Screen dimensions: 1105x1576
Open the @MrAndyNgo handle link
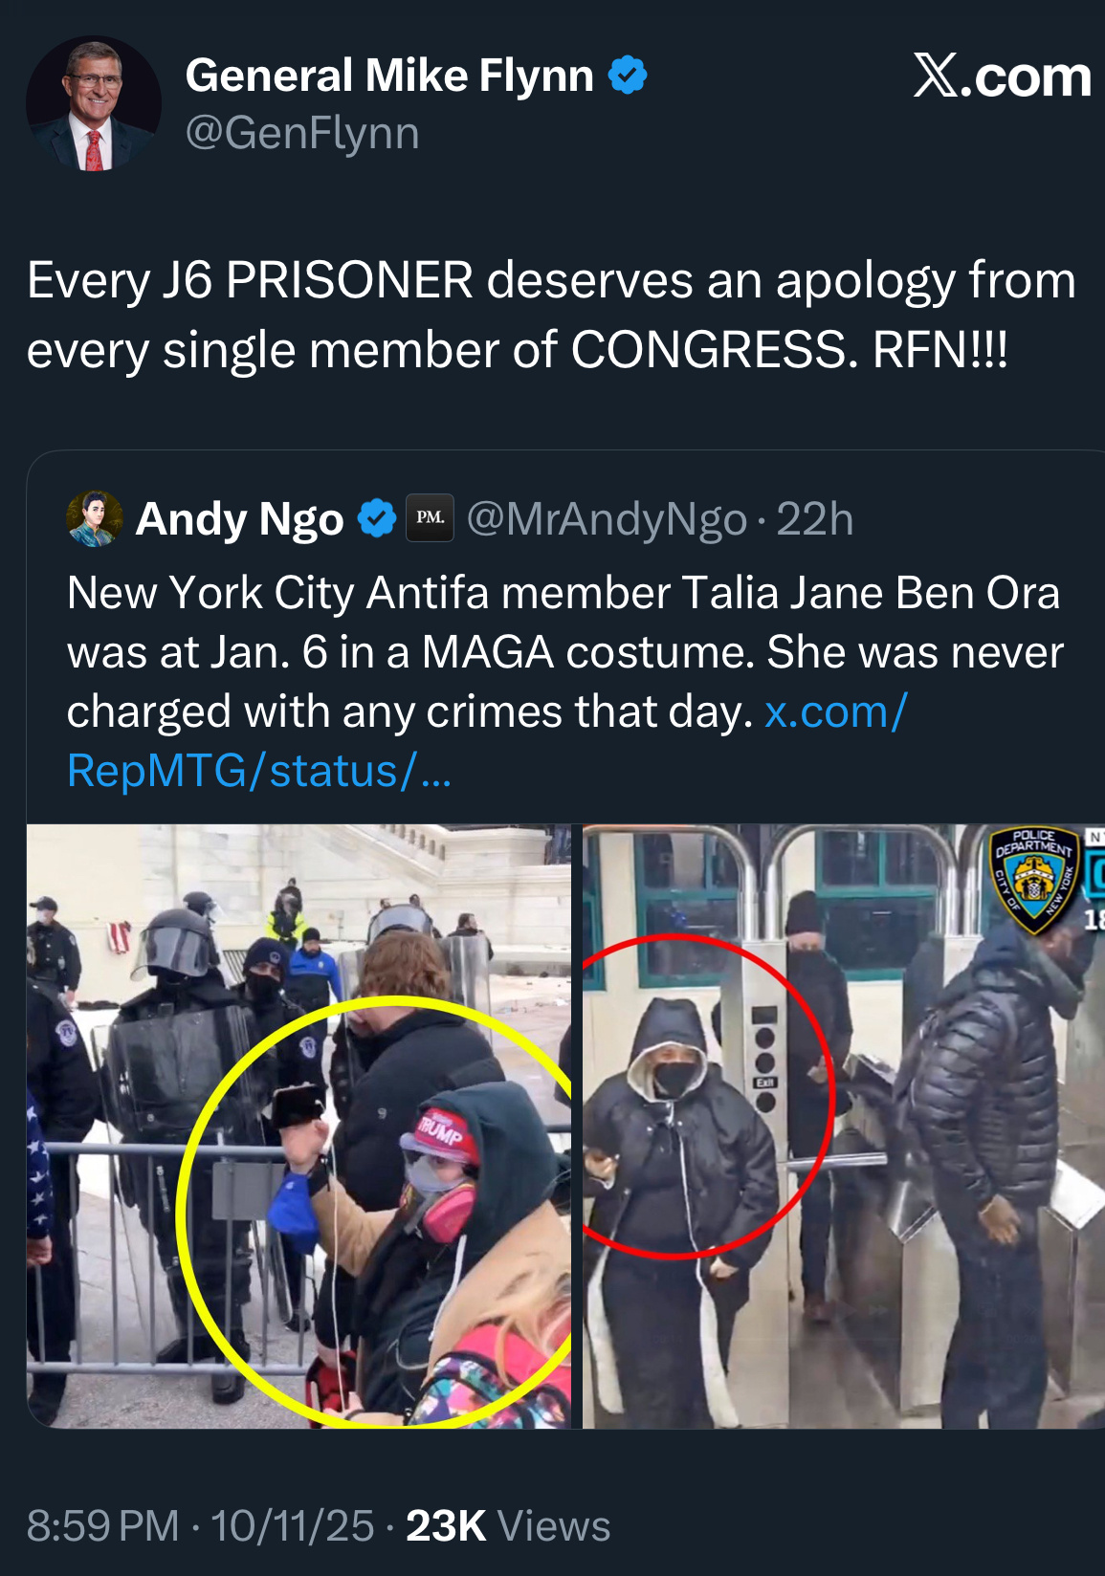607,519
